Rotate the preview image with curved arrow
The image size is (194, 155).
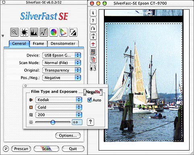tap(93, 29)
